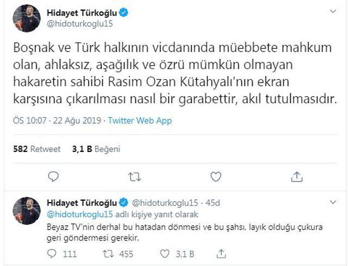Reply to the main tweet

pos(53,176)
